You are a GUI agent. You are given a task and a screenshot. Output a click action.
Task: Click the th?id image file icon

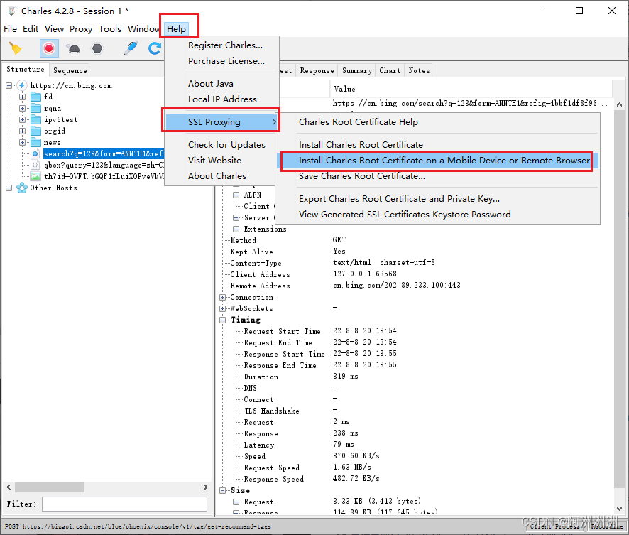35,176
